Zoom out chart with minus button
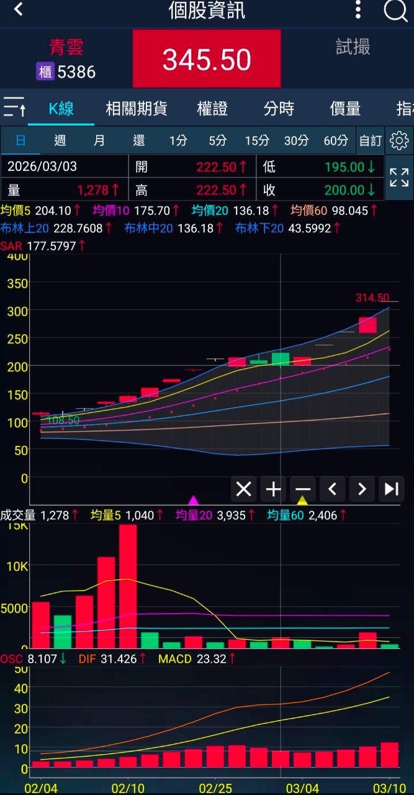414x795 pixels. tap(303, 489)
